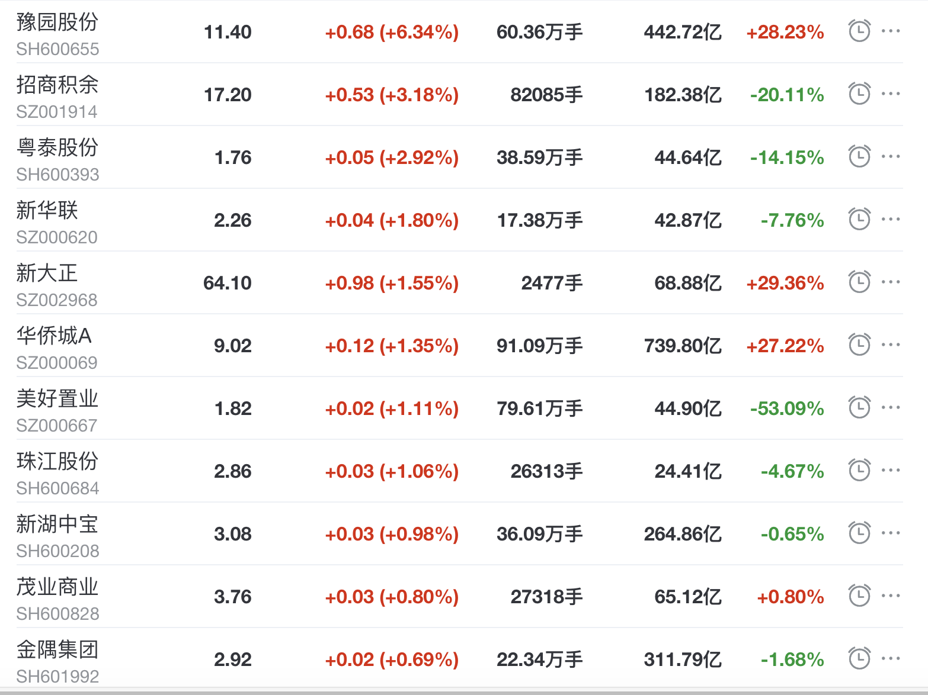Open stock 豫园股份
Viewport: 928px width, 695px height.
coord(57,22)
